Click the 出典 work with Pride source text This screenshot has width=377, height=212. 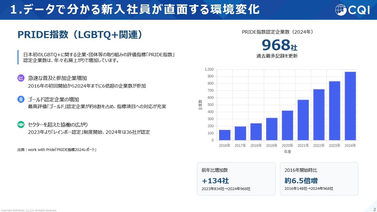click(57, 150)
